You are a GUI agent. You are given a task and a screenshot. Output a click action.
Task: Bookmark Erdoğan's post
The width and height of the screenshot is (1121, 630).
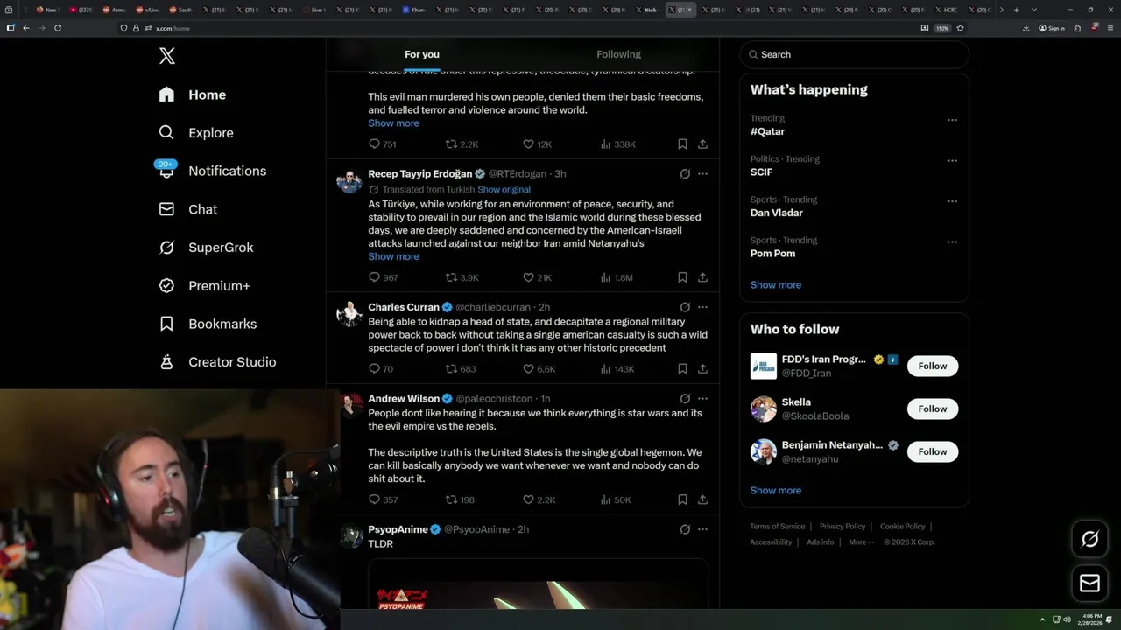(x=682, y=277)
